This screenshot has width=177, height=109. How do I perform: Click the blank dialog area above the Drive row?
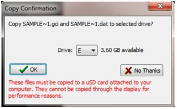pyautogui.click(x=88, y=36)
